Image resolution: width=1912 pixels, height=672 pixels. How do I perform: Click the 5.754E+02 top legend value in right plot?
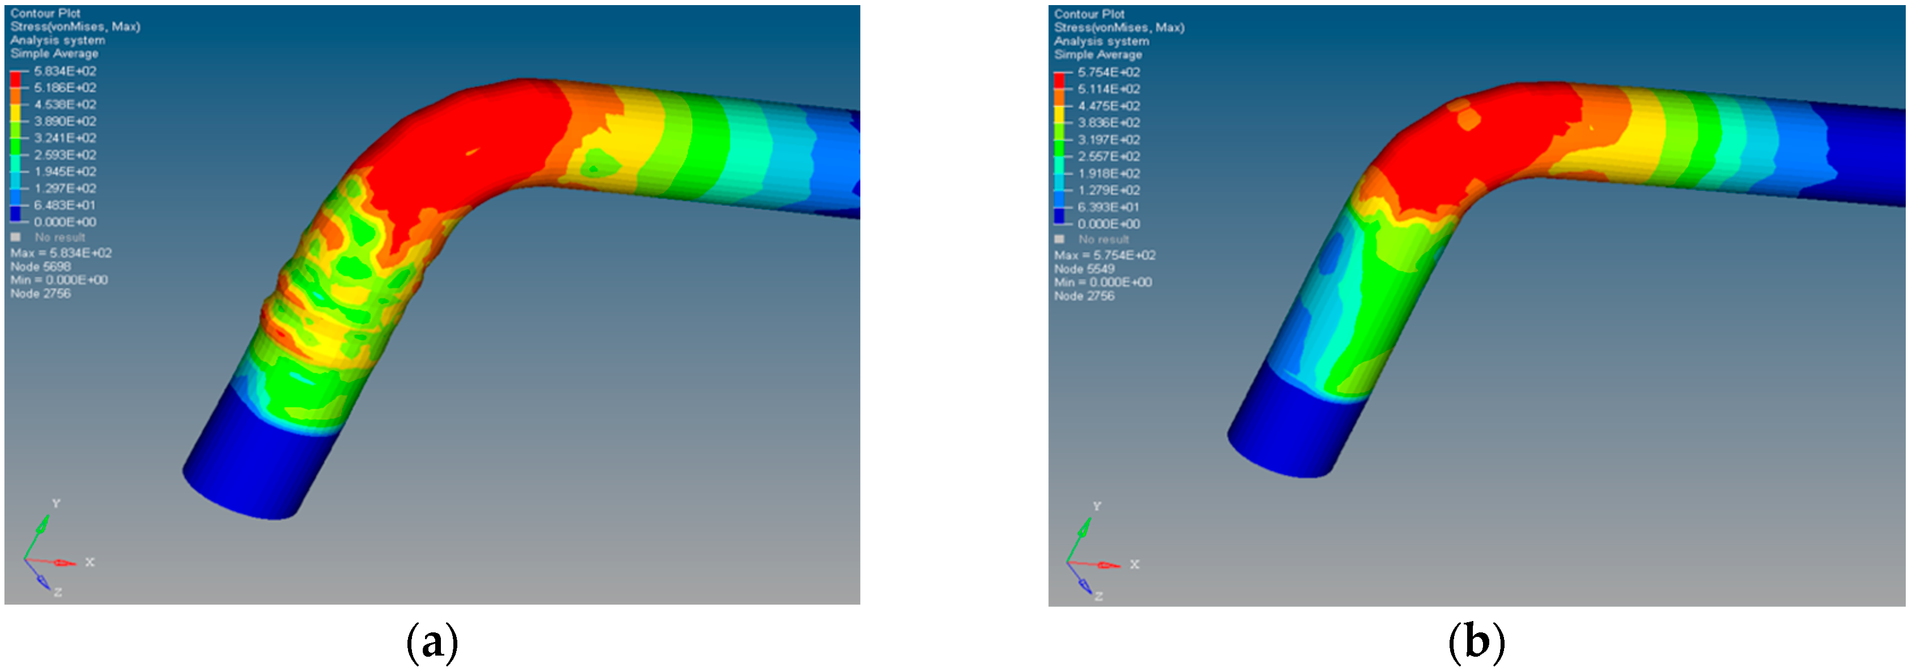click(1109, 72)
